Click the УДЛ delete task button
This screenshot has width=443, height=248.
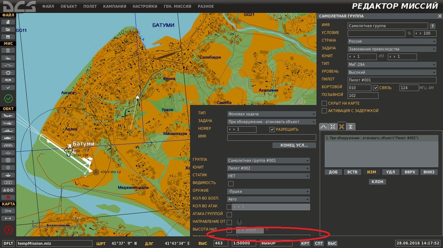390,172
